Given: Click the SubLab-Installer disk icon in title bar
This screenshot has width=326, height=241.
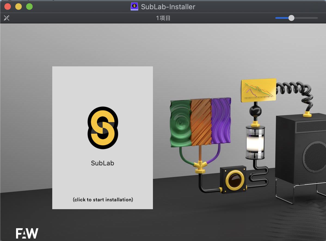Looking at the screenshot, I should pyautogui.click(x=134, y=7).
